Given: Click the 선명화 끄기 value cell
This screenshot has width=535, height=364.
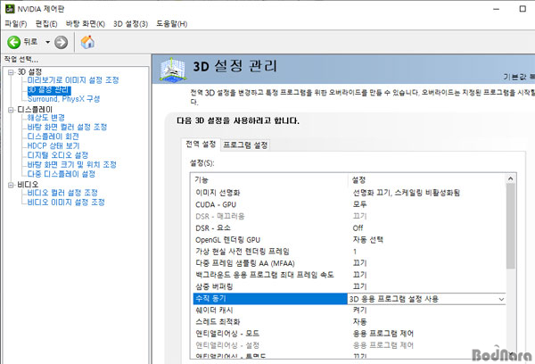Looking at the screenshot, I should (406, 193).
